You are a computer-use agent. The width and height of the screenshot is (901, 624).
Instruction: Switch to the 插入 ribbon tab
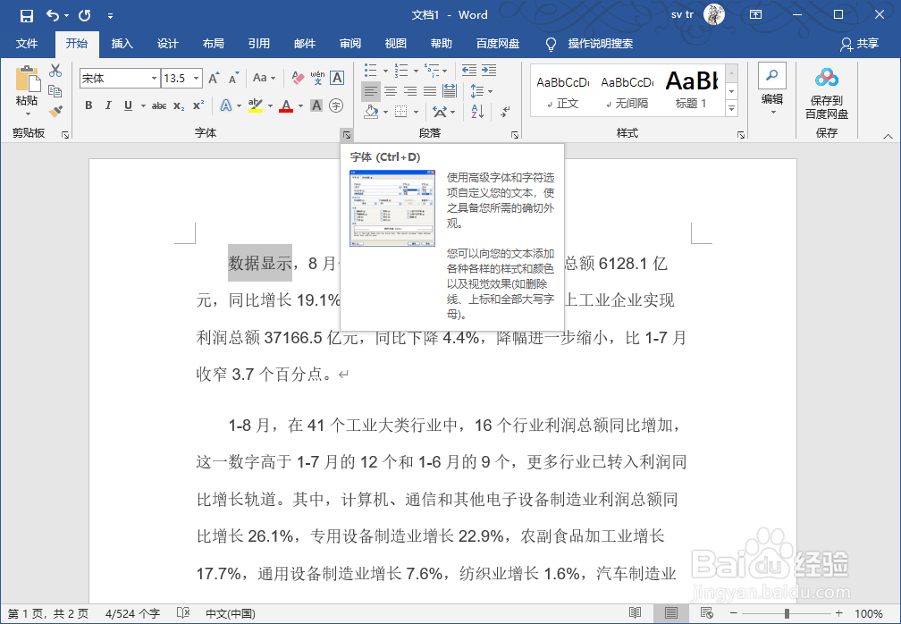122,44
